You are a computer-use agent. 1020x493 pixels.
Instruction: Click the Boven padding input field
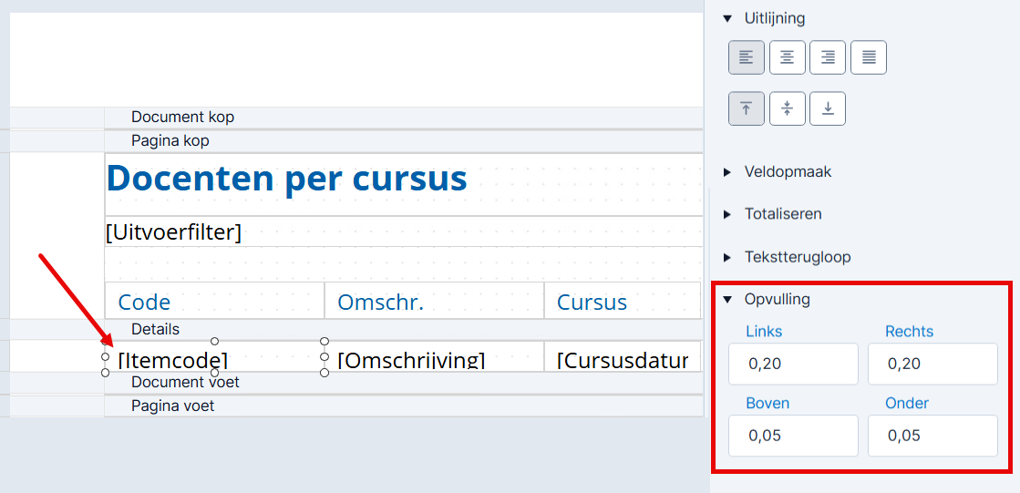pos(794,436)
